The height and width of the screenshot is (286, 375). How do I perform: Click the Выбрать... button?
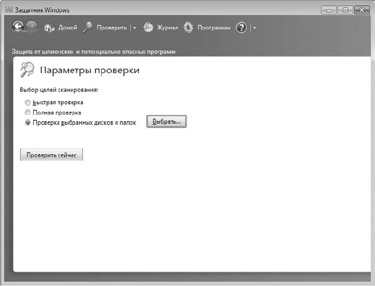click(x=167, y=122)
